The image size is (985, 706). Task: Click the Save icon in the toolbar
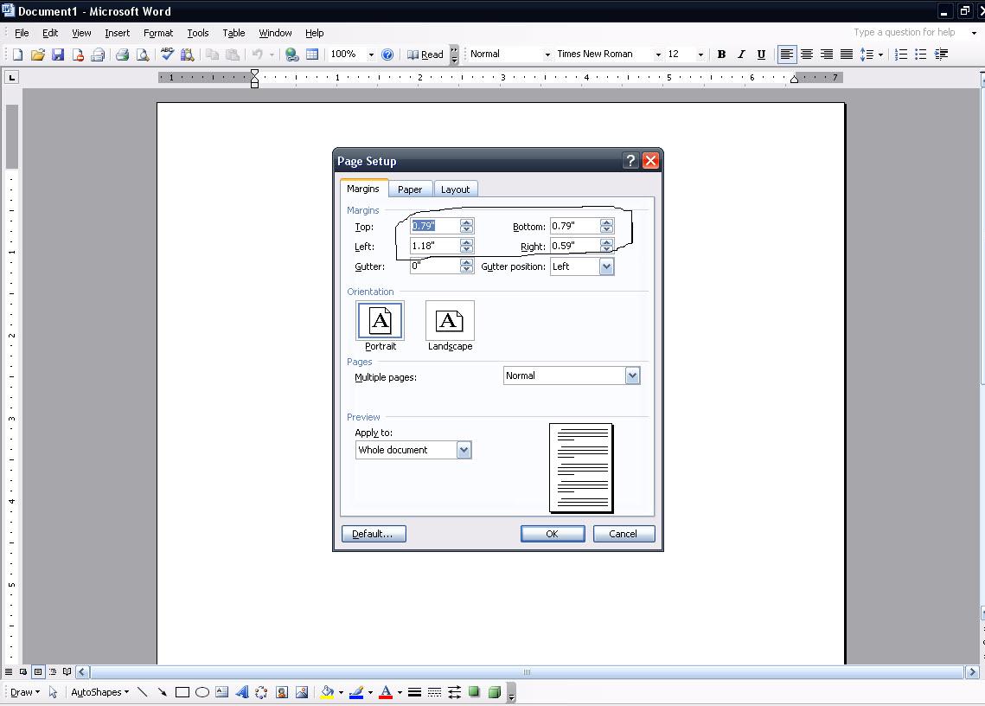58,55
